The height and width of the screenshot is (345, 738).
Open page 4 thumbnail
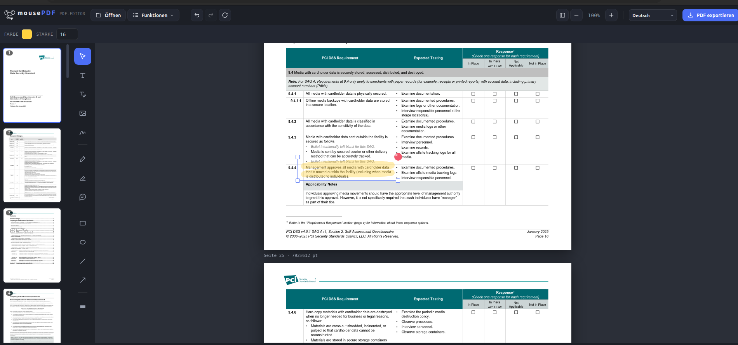click(x=32, y=316)
